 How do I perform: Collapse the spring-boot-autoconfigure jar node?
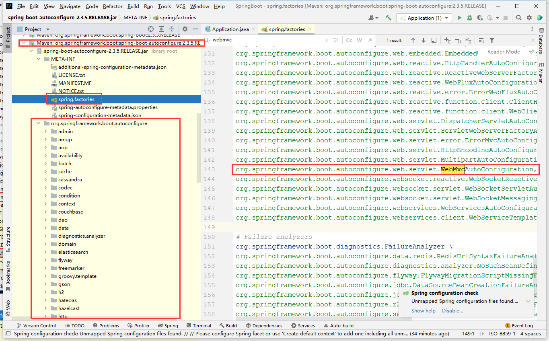pos(31,51)
